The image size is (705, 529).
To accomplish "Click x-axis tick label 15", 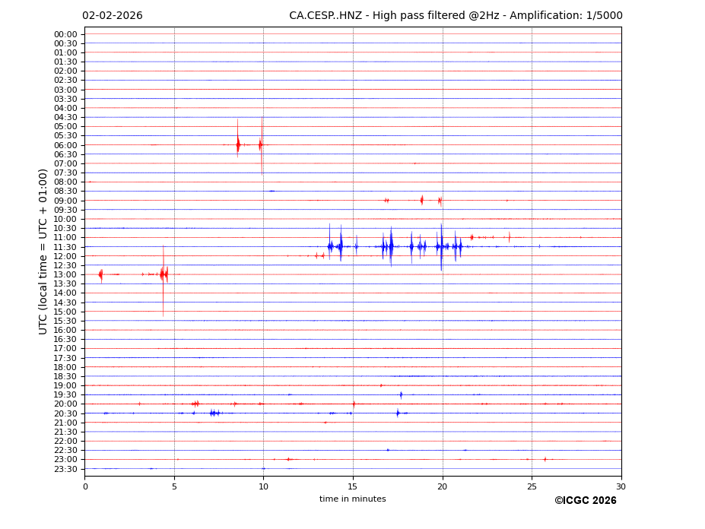I will pos(353,486).
